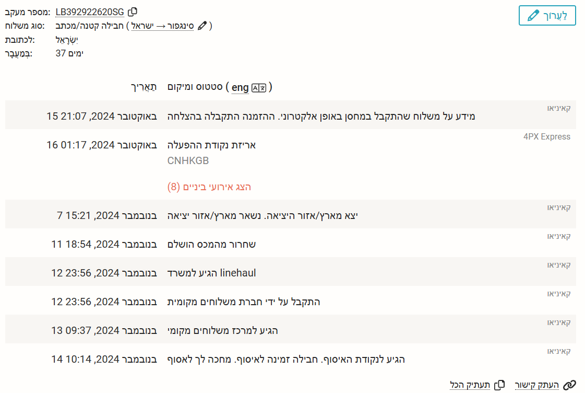The image size is (585, 393).
Task: Click the סטטוס ומיקום column header
Action: 195,87
